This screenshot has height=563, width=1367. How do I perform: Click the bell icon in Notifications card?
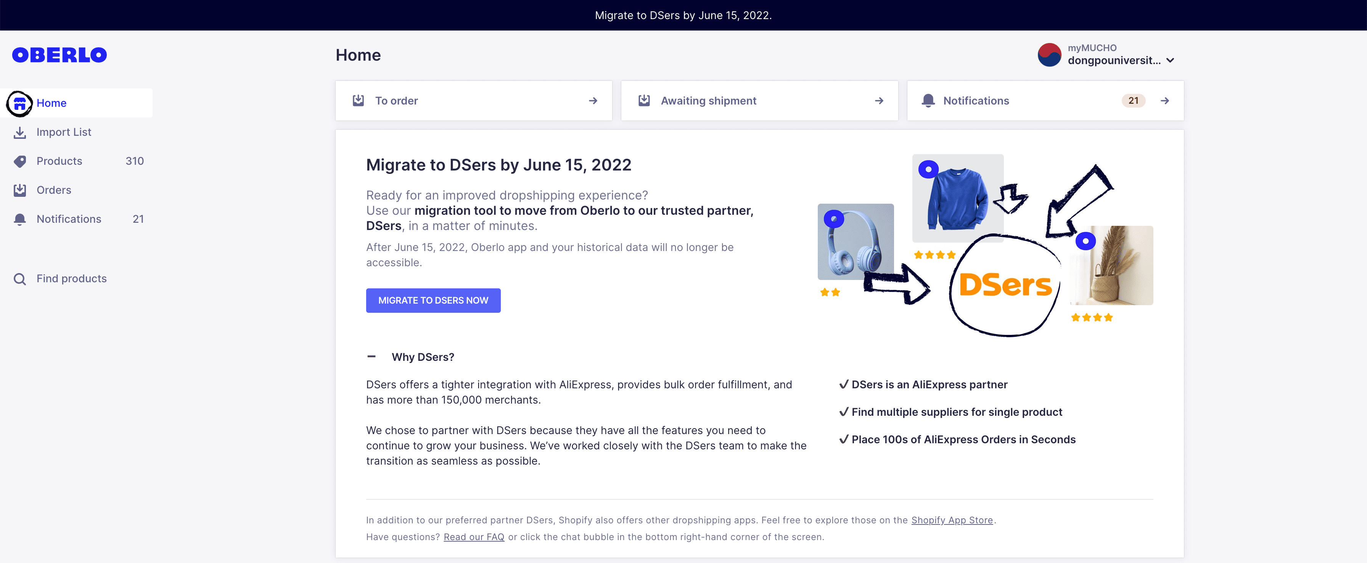[928, 101]
